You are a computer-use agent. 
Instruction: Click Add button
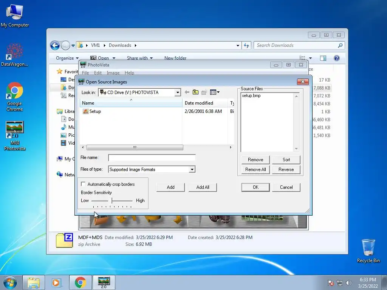(x=170, y=187)
